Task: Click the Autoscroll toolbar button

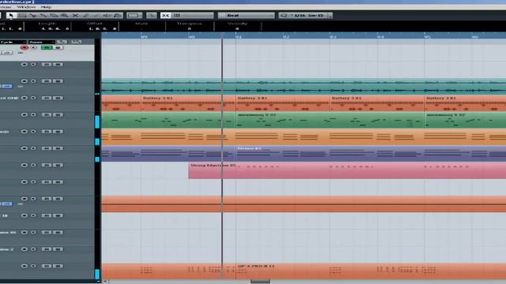Action: [x=151, y=15]
